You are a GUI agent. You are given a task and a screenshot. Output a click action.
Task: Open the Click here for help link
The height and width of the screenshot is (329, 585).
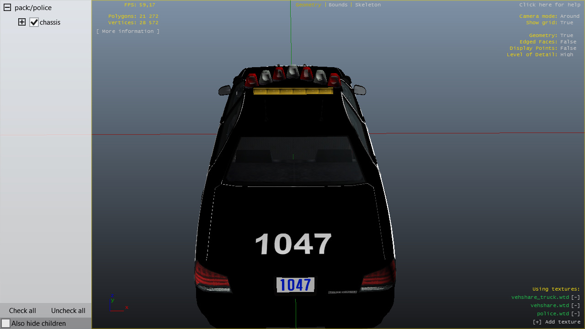[549, 5]
